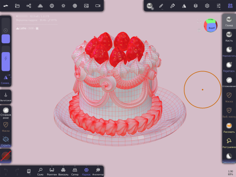Open the crossed-out color material swatch
This screenshot has width=236, height=177.
pos(6,156)
